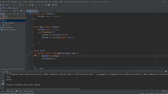Hide the Project panel with minus icon
168x94 pixels.
click(x=24, y=11)
